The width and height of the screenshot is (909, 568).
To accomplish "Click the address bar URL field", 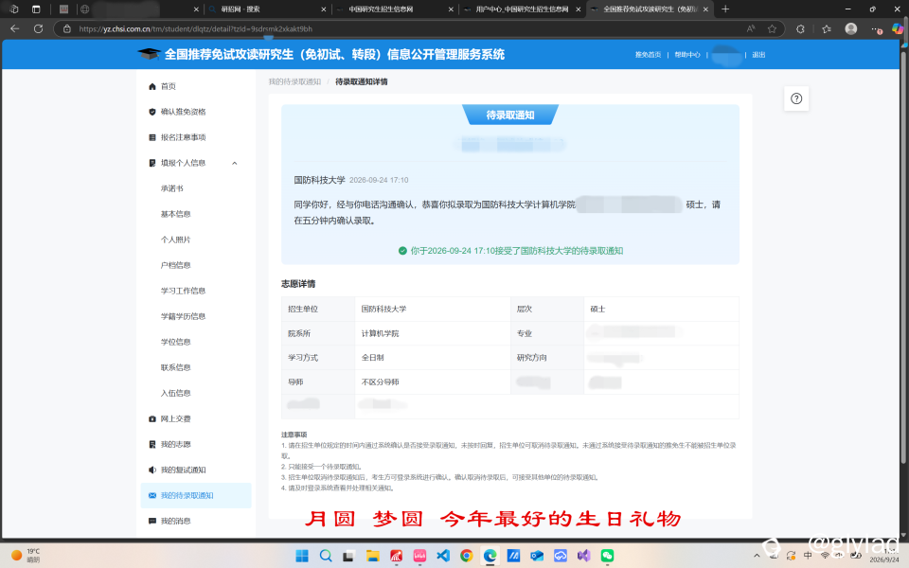I will (x=406, y=28).
